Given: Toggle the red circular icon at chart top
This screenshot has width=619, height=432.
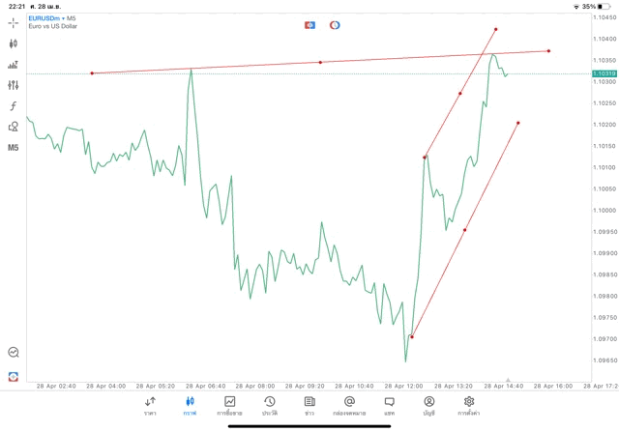Looking at the screenshot, I should pos(335,24).
